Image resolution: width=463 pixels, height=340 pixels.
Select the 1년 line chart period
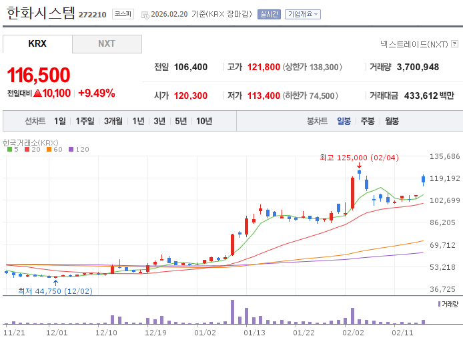(x=138, y=121)
